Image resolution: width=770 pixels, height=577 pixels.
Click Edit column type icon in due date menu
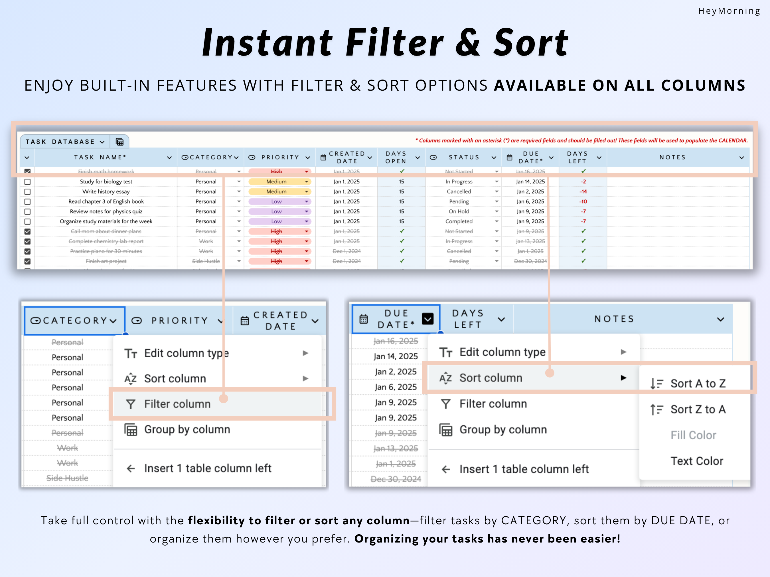445,352
